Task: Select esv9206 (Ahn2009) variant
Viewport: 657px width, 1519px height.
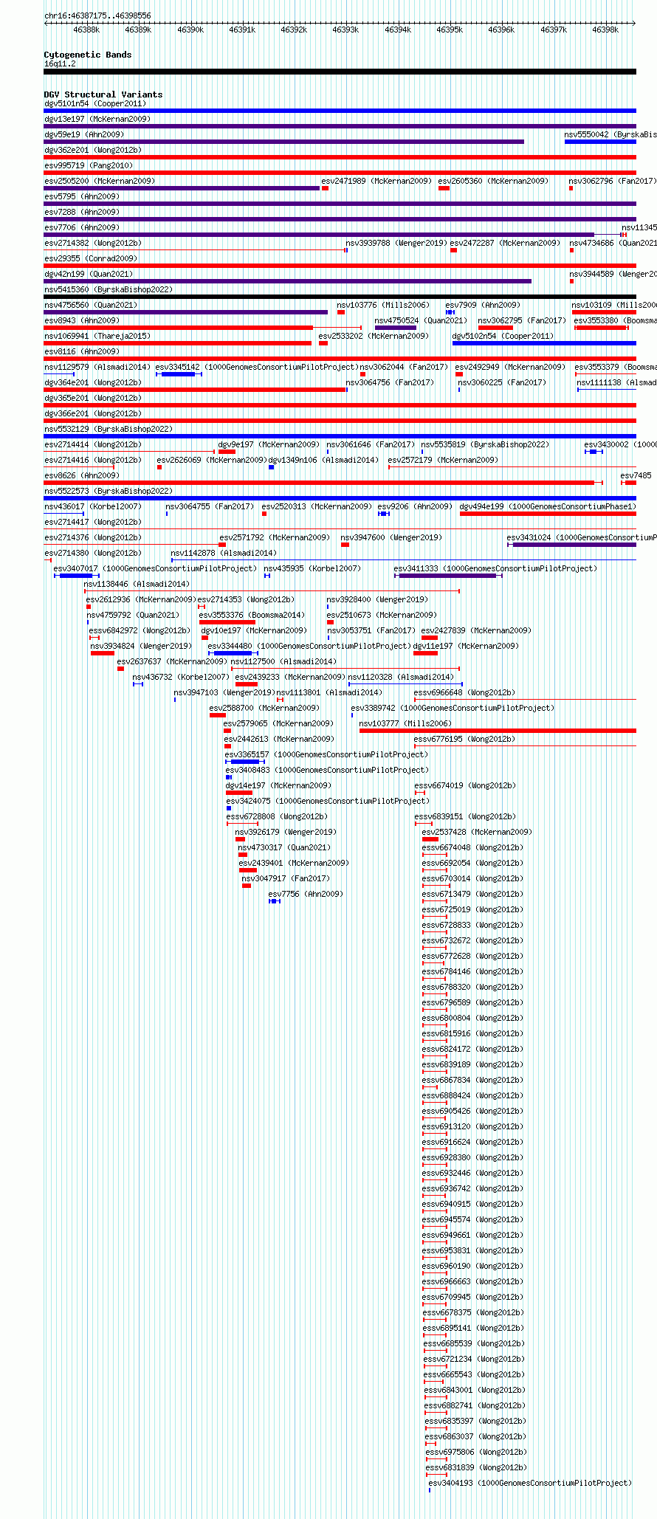Action: pos(415,507)
